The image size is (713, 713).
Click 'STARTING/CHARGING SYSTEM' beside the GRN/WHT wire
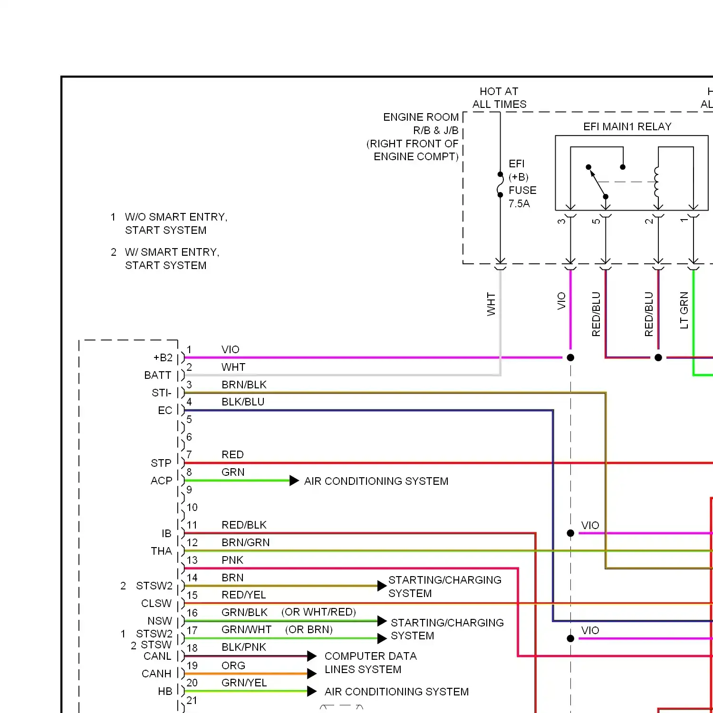(447, 629)
